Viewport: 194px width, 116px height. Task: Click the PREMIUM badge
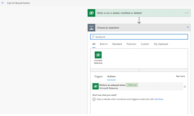pos(132,85)
